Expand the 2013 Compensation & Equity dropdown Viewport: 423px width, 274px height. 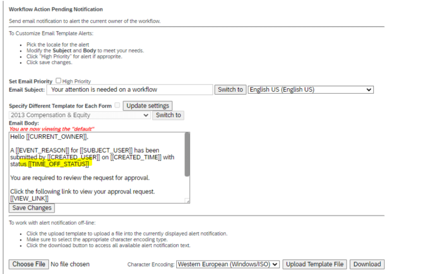coord(79,115)
